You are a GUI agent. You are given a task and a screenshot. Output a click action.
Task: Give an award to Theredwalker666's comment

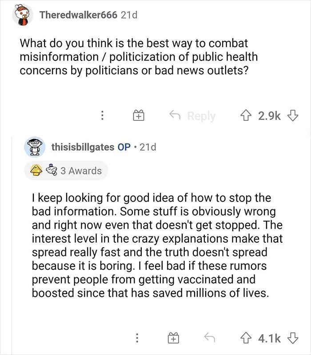pyautogui.click(x=138, y=116)
